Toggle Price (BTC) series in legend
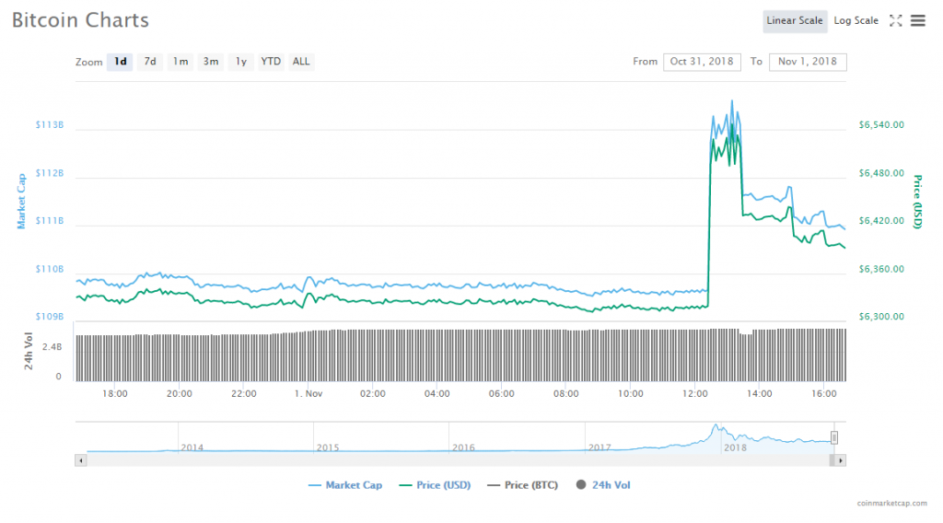The width and height of the screenshot is (943, 523). (x=523, y=485)
